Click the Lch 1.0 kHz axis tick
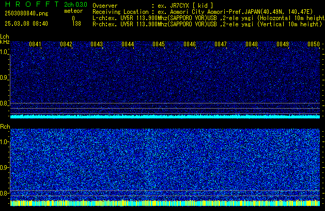 tap(4, 52)
